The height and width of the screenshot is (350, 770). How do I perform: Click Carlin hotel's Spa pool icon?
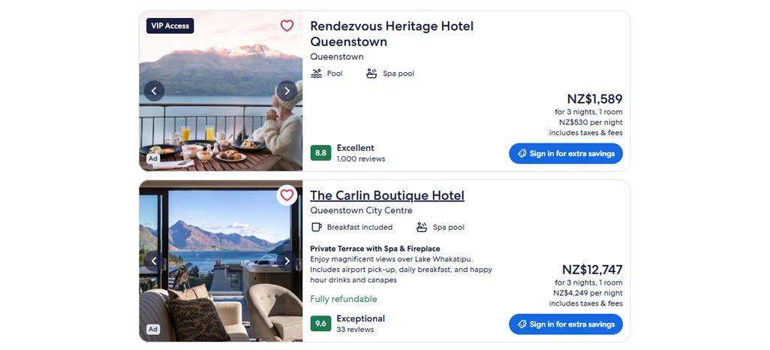pyautogui.click(x=422, y=227)
